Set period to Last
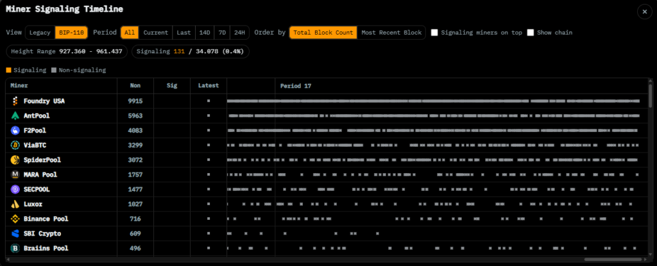Screen dimensions: 657x266 (x=183, y=32)
